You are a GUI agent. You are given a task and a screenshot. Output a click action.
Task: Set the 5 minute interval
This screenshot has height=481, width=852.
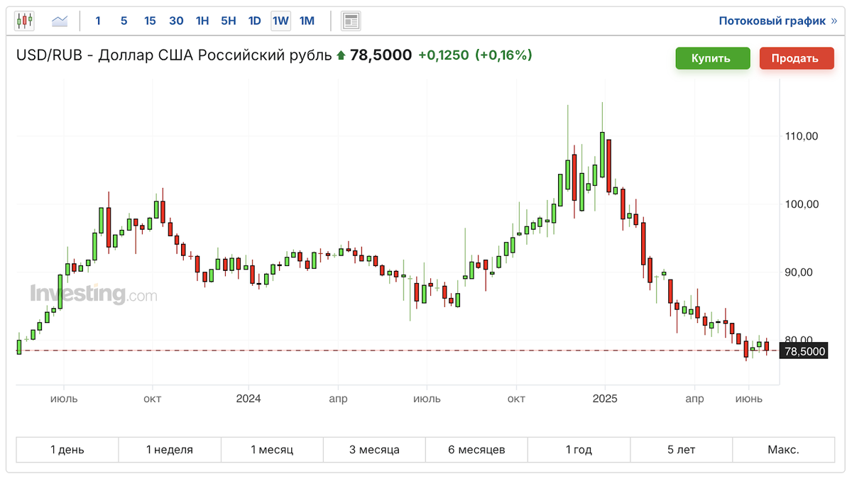tap(124, 21)
